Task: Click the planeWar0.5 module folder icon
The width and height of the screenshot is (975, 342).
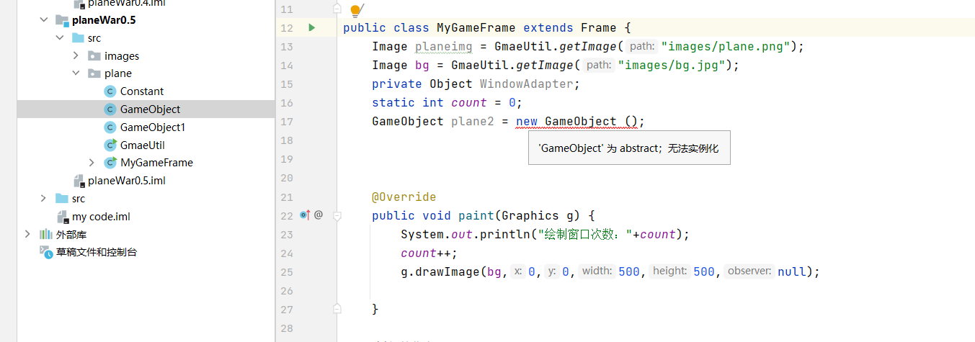Action: pos(62,20)
